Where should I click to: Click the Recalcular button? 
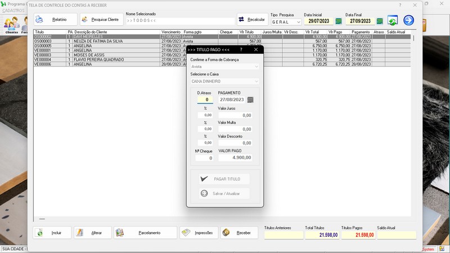(x=253, y=20)
